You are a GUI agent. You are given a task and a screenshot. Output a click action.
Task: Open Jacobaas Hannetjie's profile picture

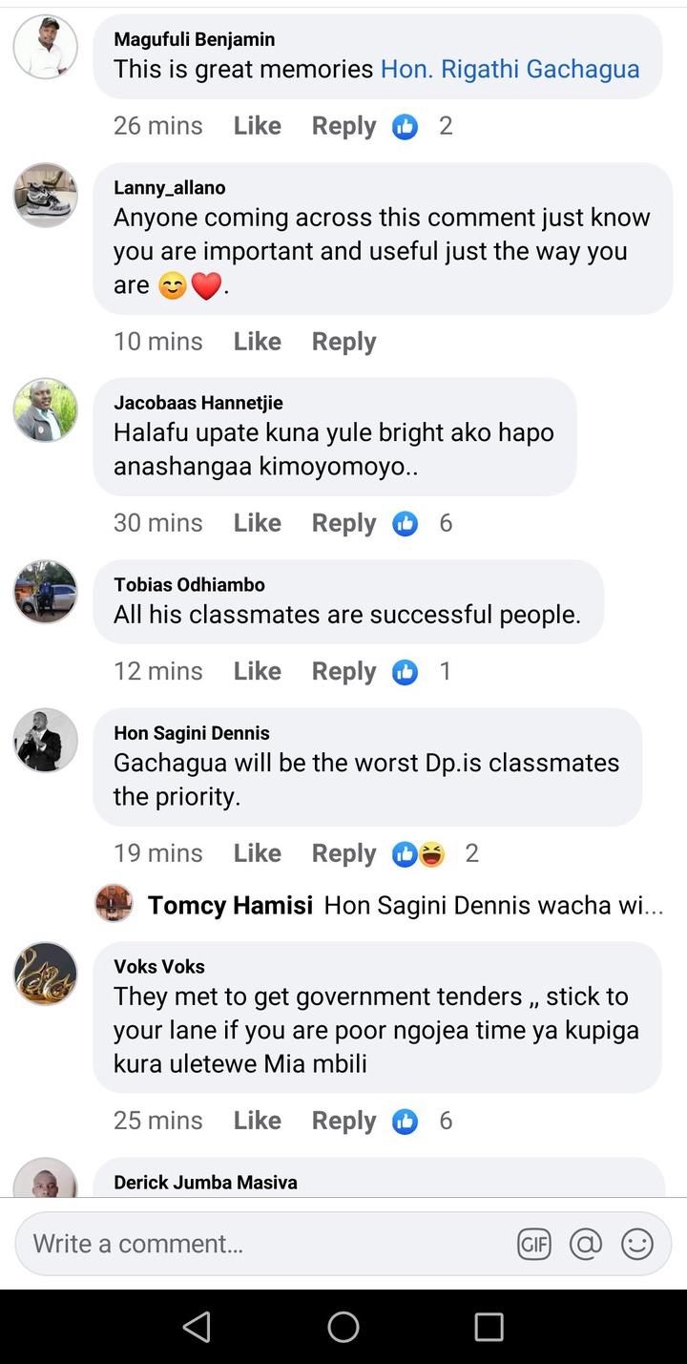pyautogui.click(x=45, y=410)
